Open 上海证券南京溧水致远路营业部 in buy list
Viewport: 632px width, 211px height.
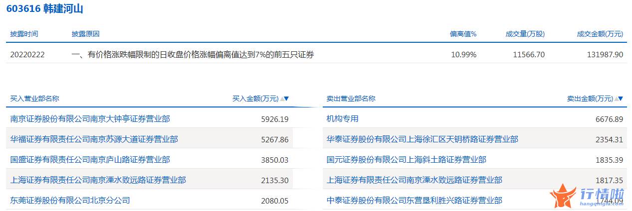(98, 180)
